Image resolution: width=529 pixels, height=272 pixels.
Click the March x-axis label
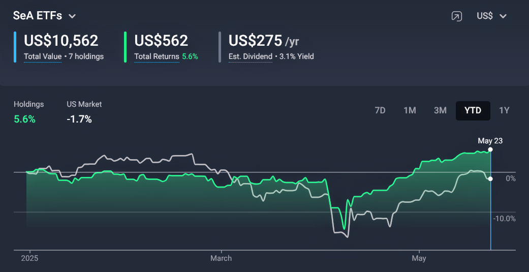(221, 258)
